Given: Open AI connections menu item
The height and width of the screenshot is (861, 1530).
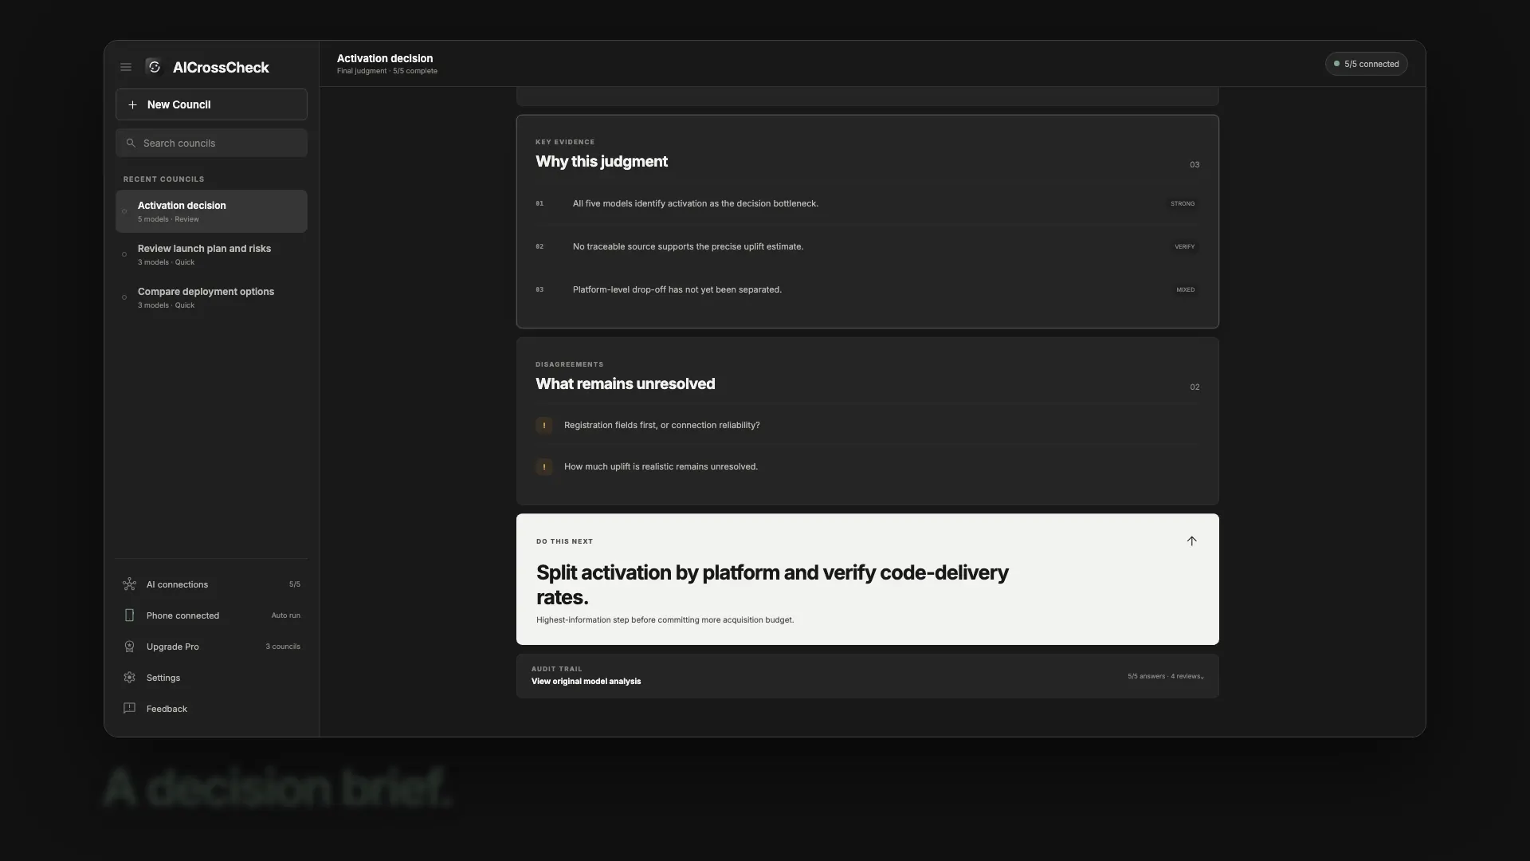Looking at the screenshot, I should pyautogui.click(x=211, y=584).
